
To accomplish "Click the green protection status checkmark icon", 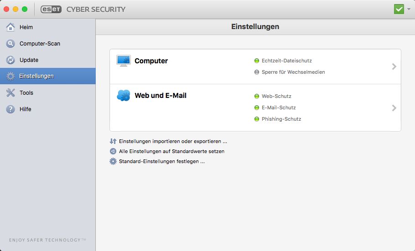I will coord(399,9).
